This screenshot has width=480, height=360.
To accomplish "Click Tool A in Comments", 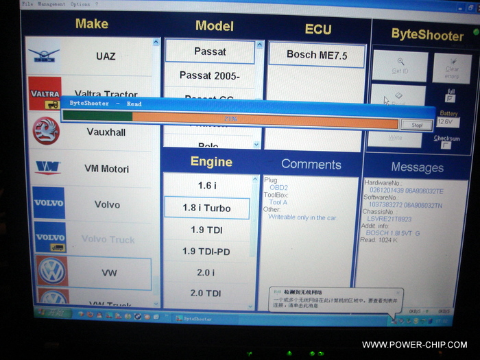I will coord(278,202).
